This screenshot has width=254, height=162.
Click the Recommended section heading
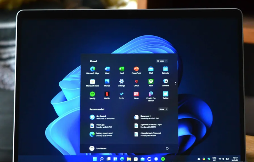coord(97,109)
